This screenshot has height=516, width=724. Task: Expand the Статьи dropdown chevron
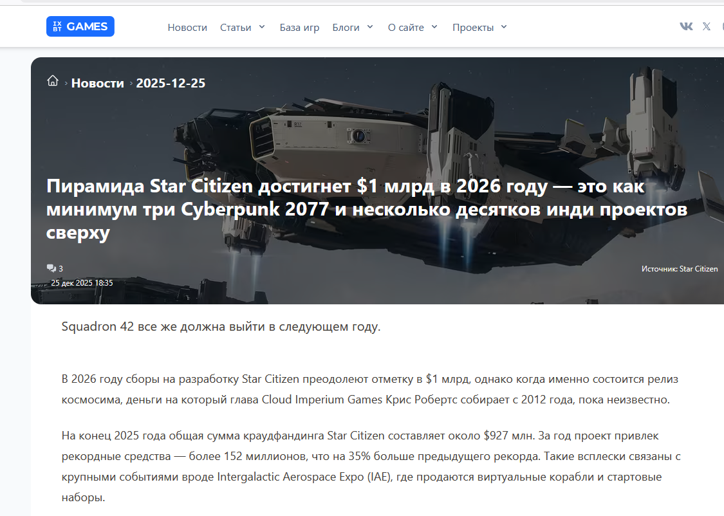(x=262, y=27)
